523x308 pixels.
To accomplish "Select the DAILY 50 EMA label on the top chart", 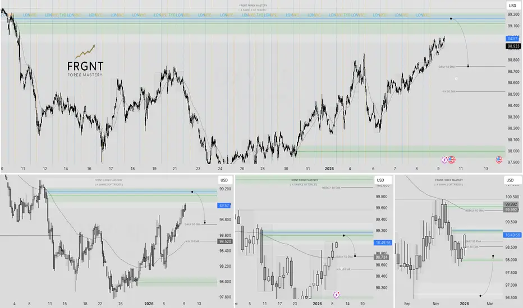I will (x=447, y=67).
